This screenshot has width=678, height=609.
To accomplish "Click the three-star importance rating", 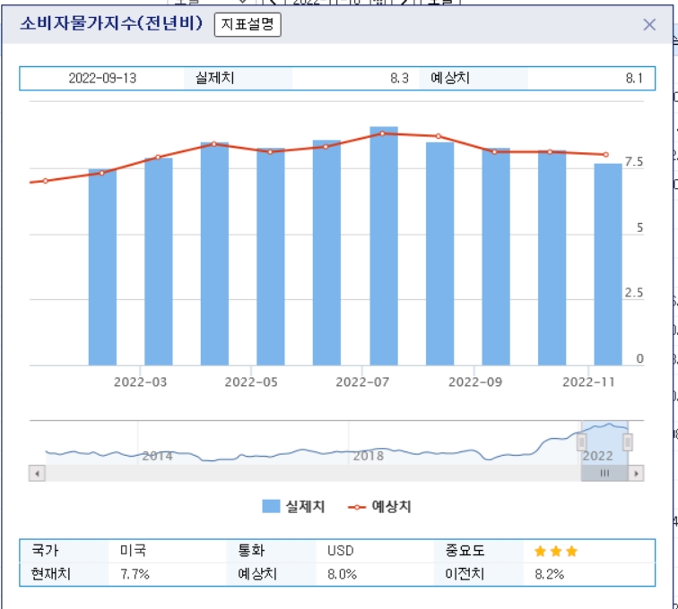I will 556,551.
